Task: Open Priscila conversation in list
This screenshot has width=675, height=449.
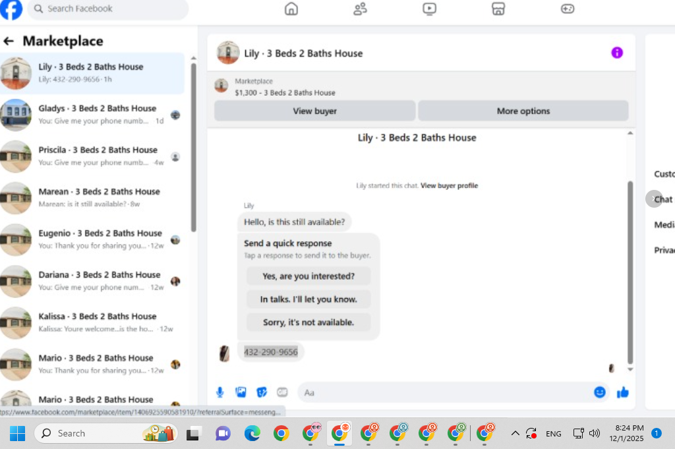Action: click(x=92, y=156)
